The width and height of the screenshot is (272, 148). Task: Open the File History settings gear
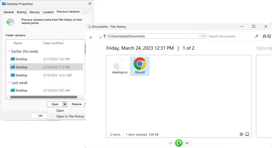(269, 36)
